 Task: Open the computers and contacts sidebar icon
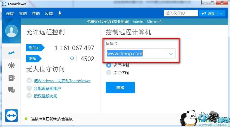(x=11, y=78)
